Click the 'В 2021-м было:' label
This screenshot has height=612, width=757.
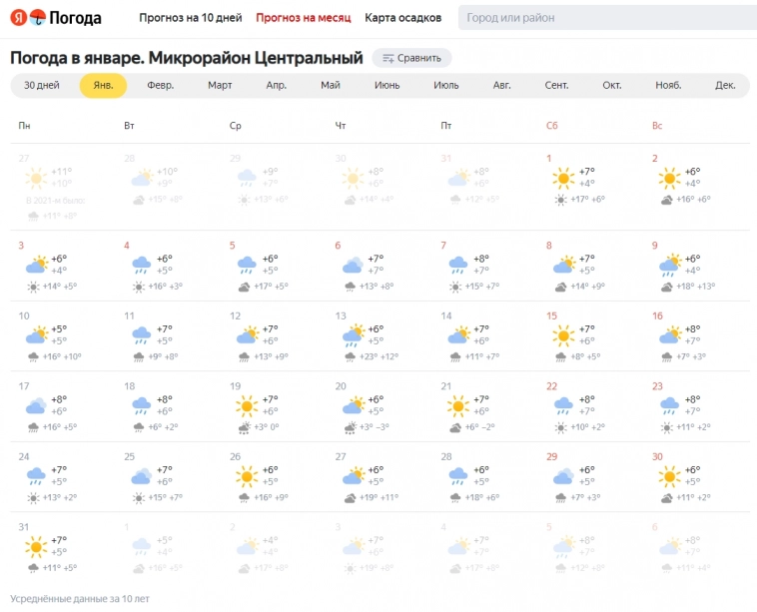pos(56,201)
